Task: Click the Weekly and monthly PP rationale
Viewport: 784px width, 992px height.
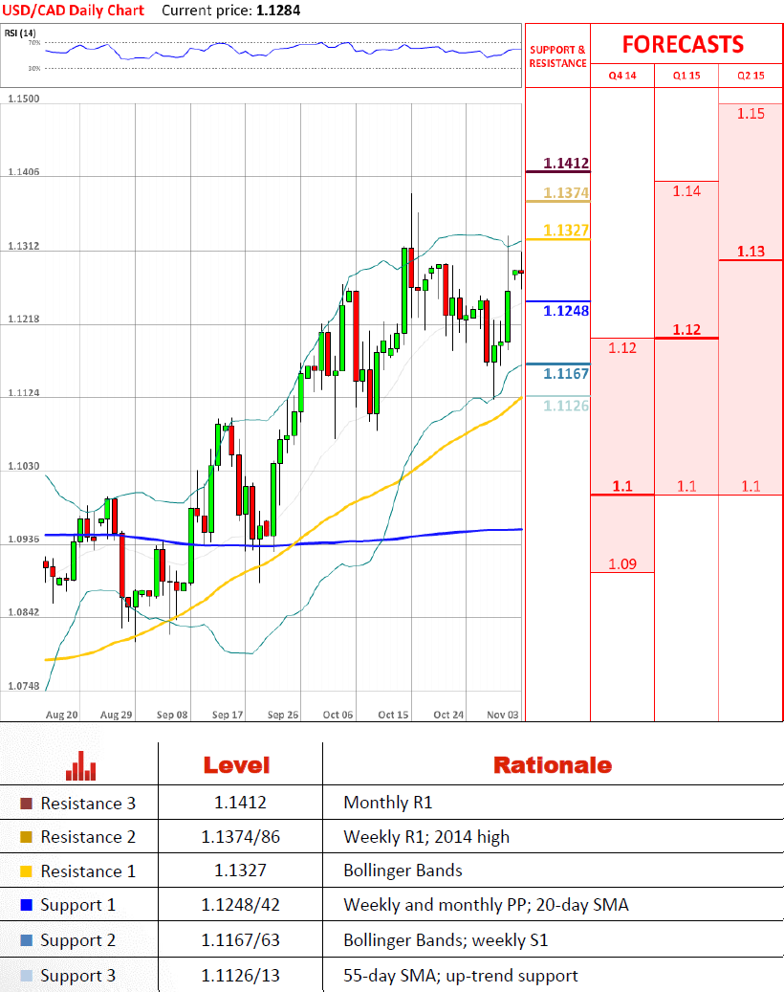Action: 486,905
